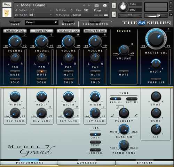Click the instrument jug thumbnail icon
The image size is (174, 167).
(x=7, y=13)
